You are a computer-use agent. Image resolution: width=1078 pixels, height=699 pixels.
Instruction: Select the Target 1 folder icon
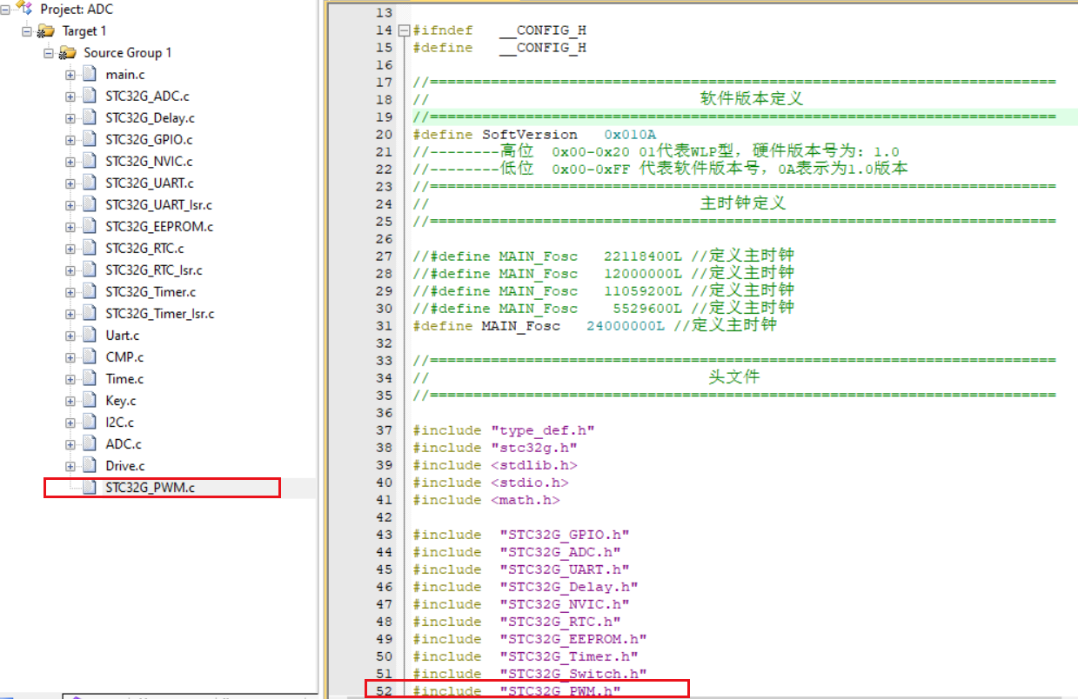46,31
